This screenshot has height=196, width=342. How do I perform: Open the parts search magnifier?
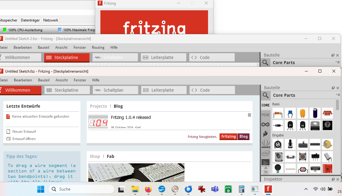point(265,96)
